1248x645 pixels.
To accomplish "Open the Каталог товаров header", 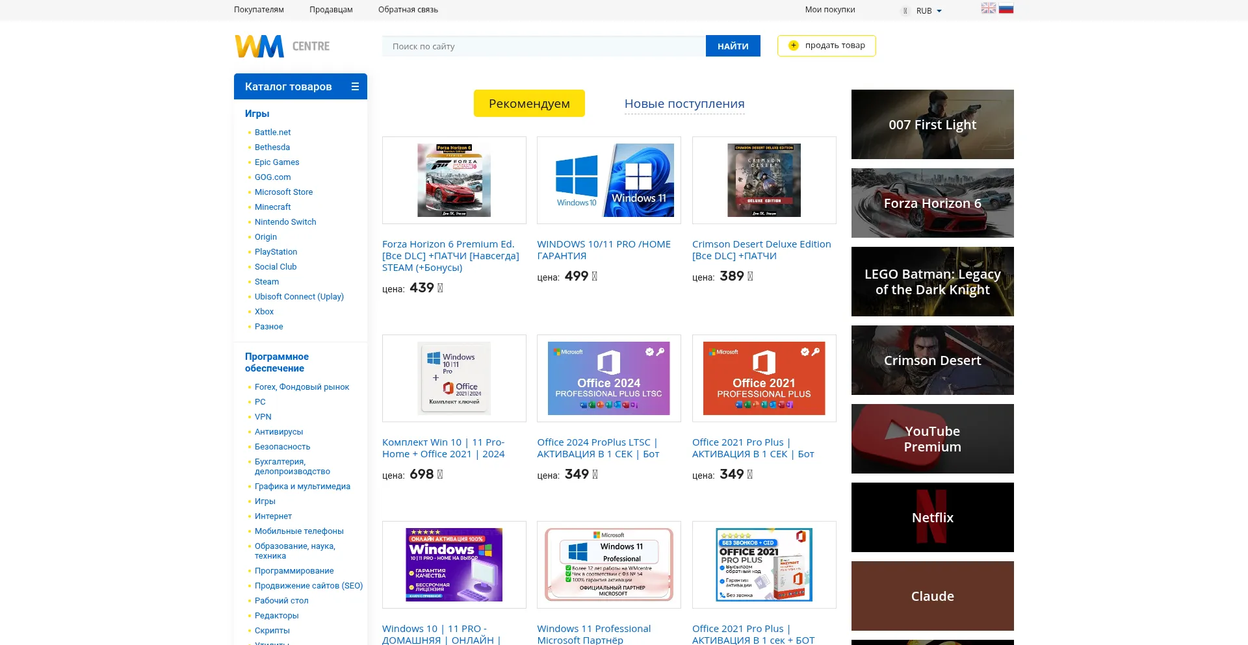I will 300,86.
